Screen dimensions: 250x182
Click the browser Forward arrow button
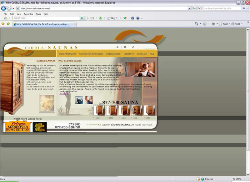9,8
